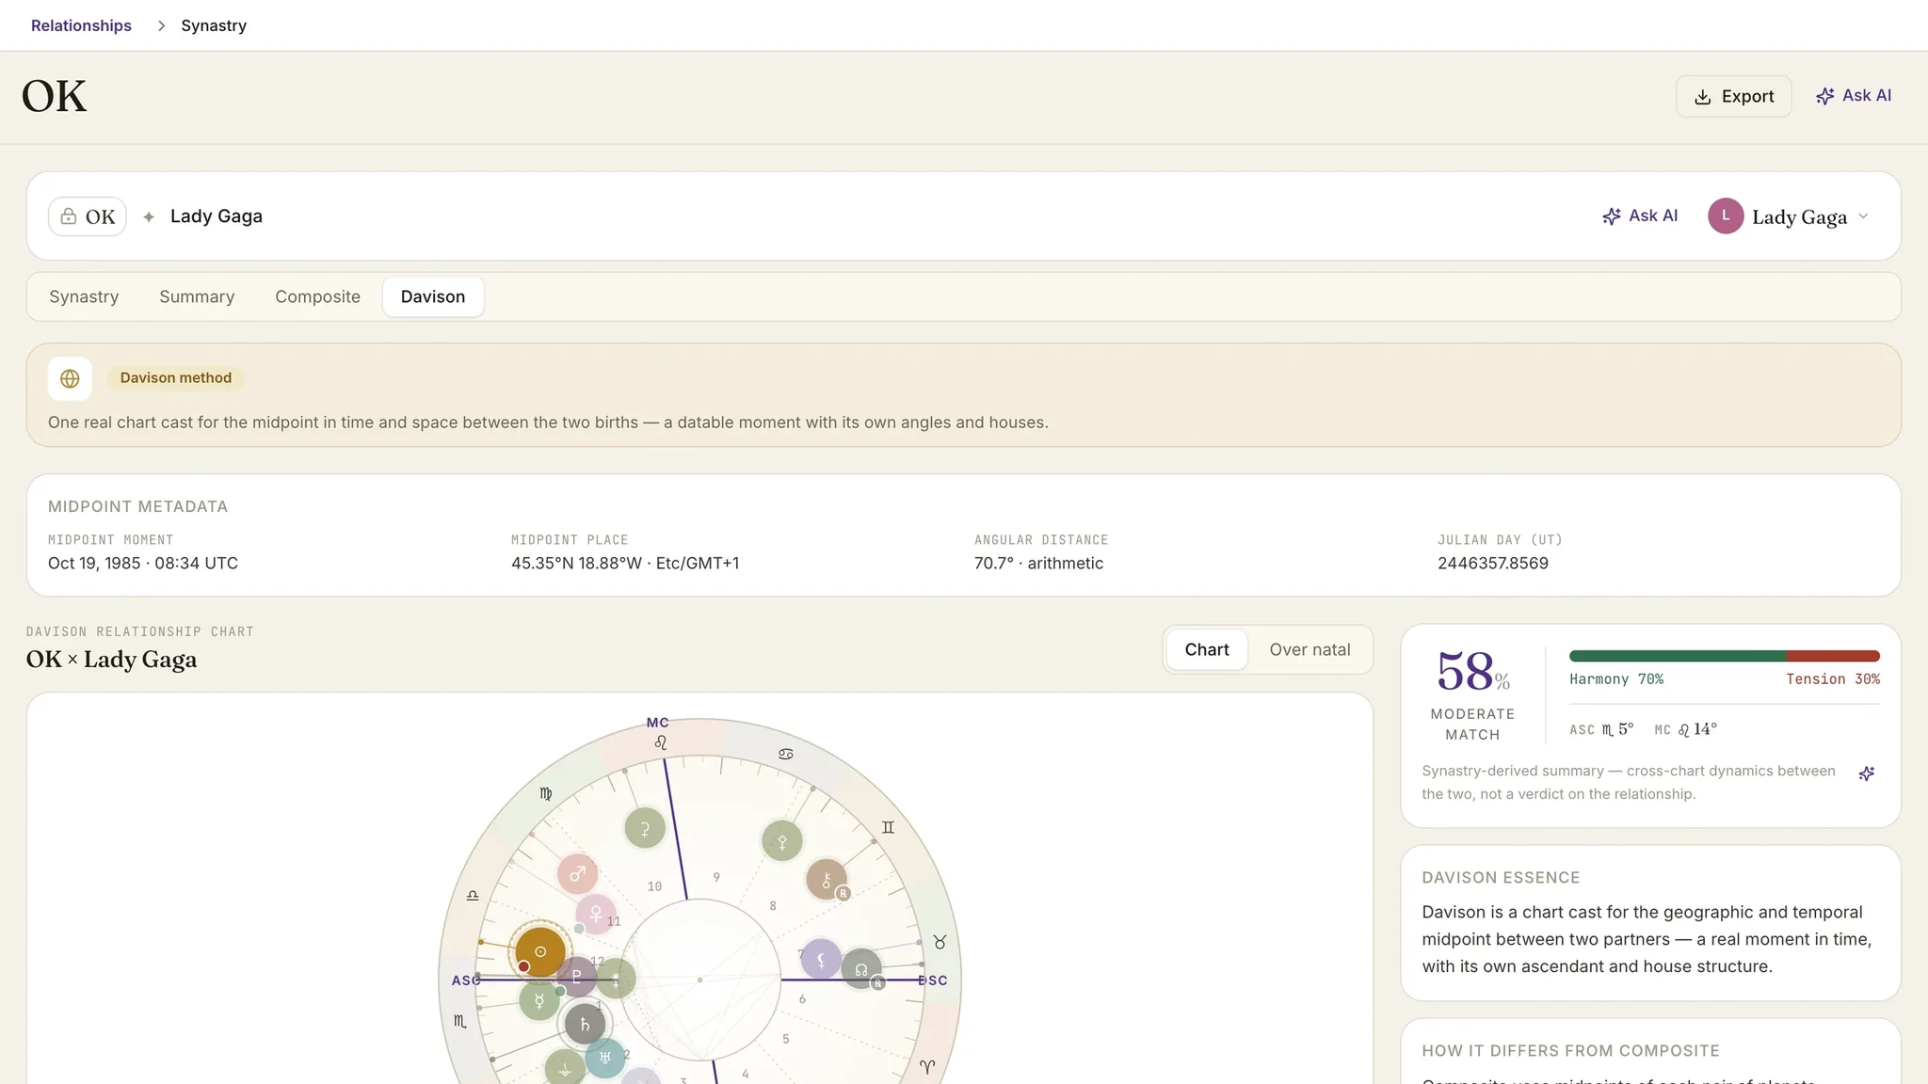Viewport: 1928px width, 1084px height.
Task: Select the North Node glyph on the chart
Action: (x=861, y=969)
